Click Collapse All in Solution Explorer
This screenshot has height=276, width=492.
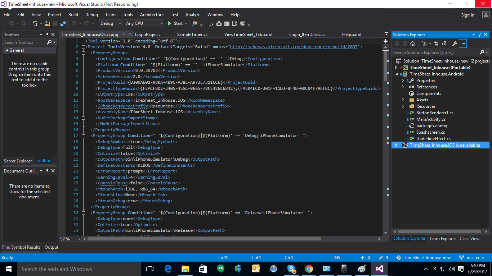(444, 43)
